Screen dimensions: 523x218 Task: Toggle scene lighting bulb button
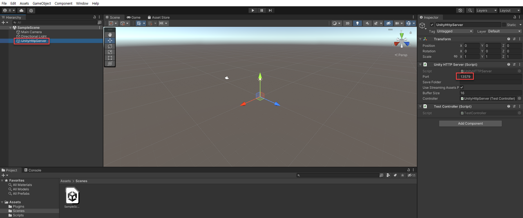[x=358, y=23]
